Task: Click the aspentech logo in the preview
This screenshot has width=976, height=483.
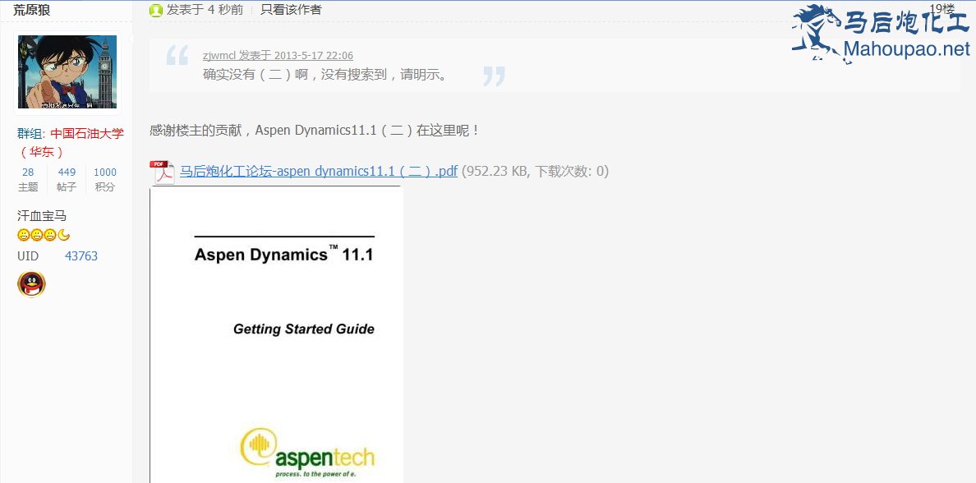Action: click(307, 453)
